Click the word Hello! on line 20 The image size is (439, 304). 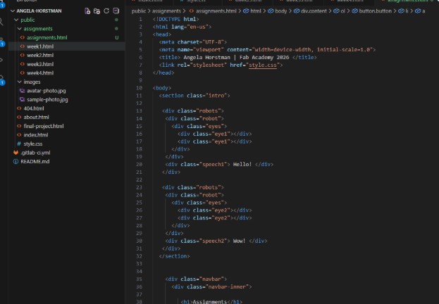pyautogui.click(x=242, y=165)
